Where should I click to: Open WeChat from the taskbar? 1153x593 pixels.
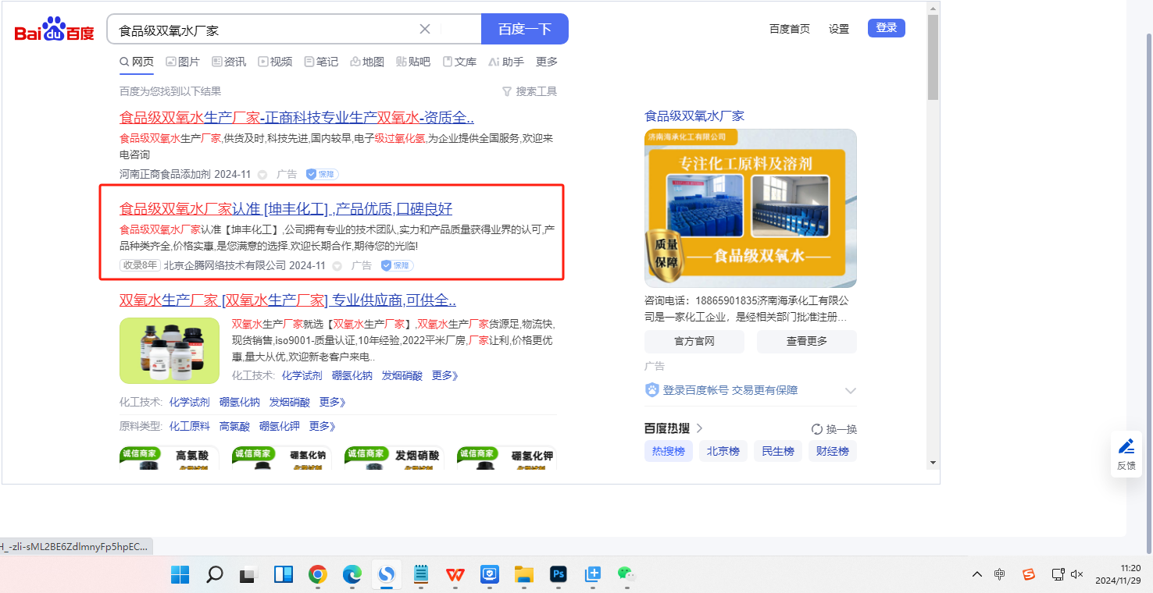click(626, 575)
